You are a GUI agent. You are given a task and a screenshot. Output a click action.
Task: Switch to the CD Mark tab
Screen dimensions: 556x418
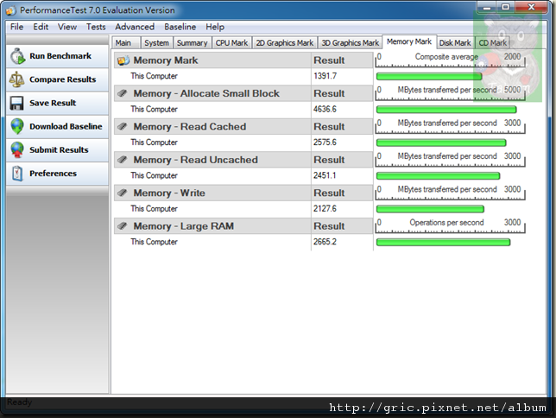(x=492, y=43)
